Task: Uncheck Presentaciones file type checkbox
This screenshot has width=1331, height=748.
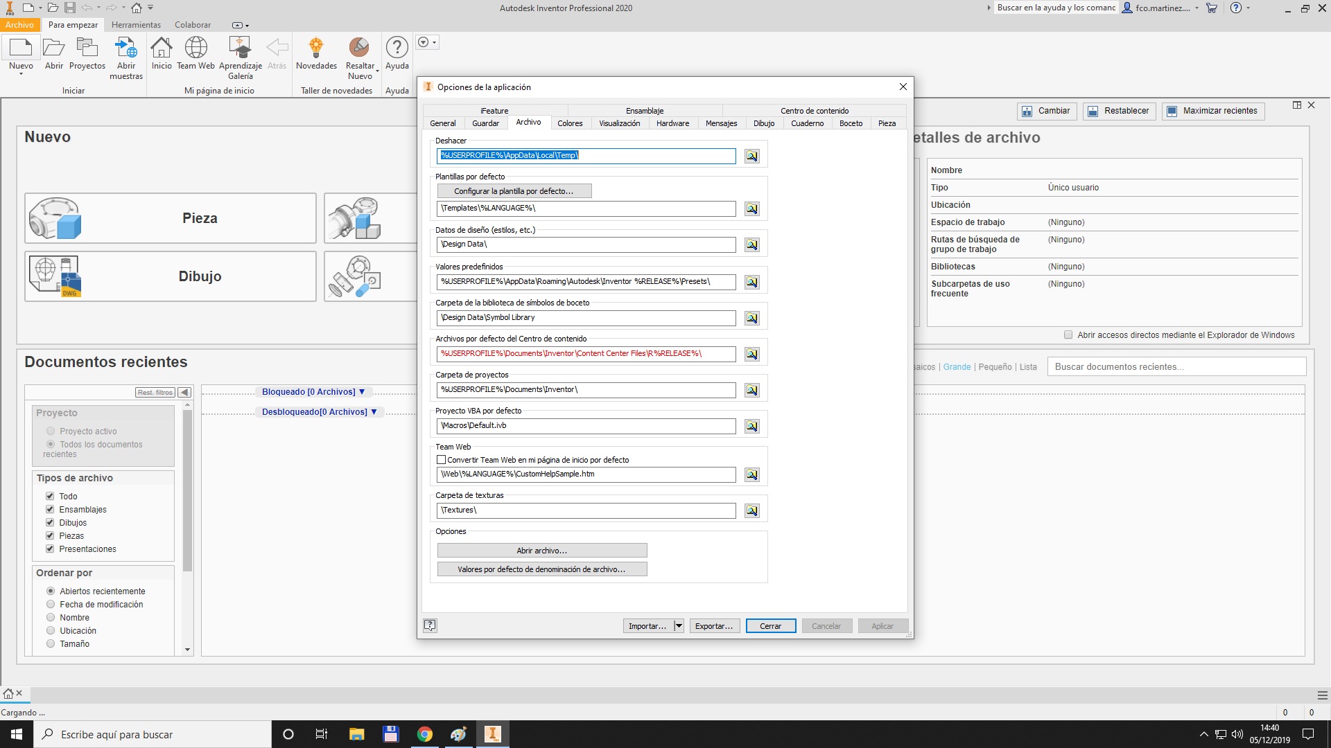Action: (50, 549)
